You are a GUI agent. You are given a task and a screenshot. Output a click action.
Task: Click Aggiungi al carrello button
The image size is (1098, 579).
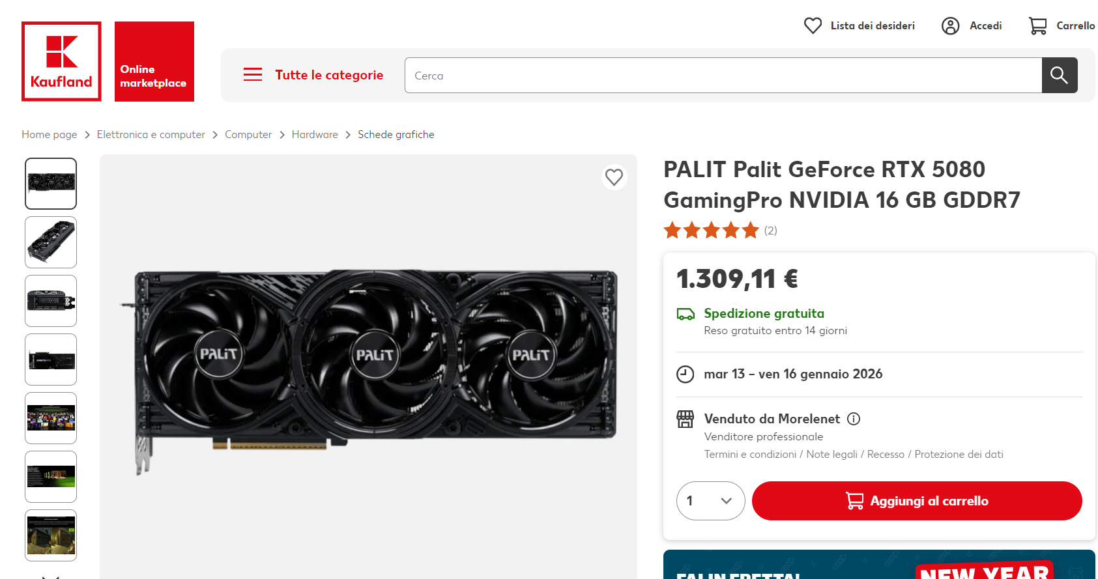(917, 501)
